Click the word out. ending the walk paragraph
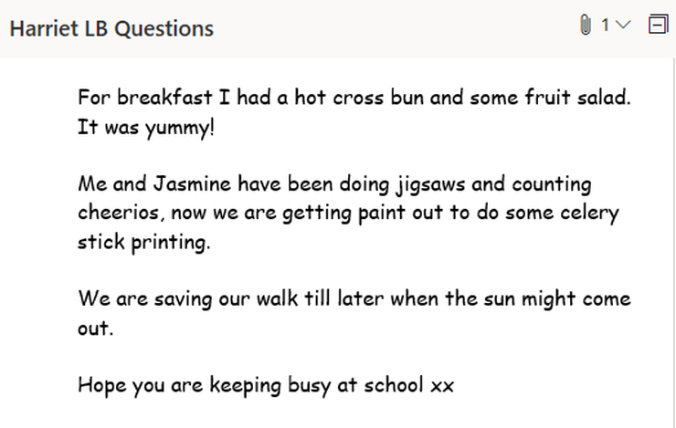The image size is (676, 428). point(95,329)
